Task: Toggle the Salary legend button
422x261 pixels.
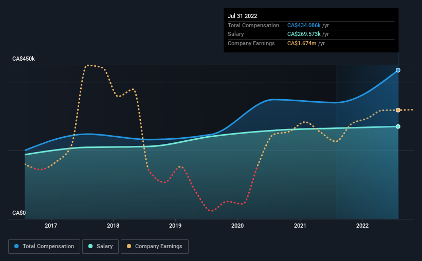Action: [100, 247]
